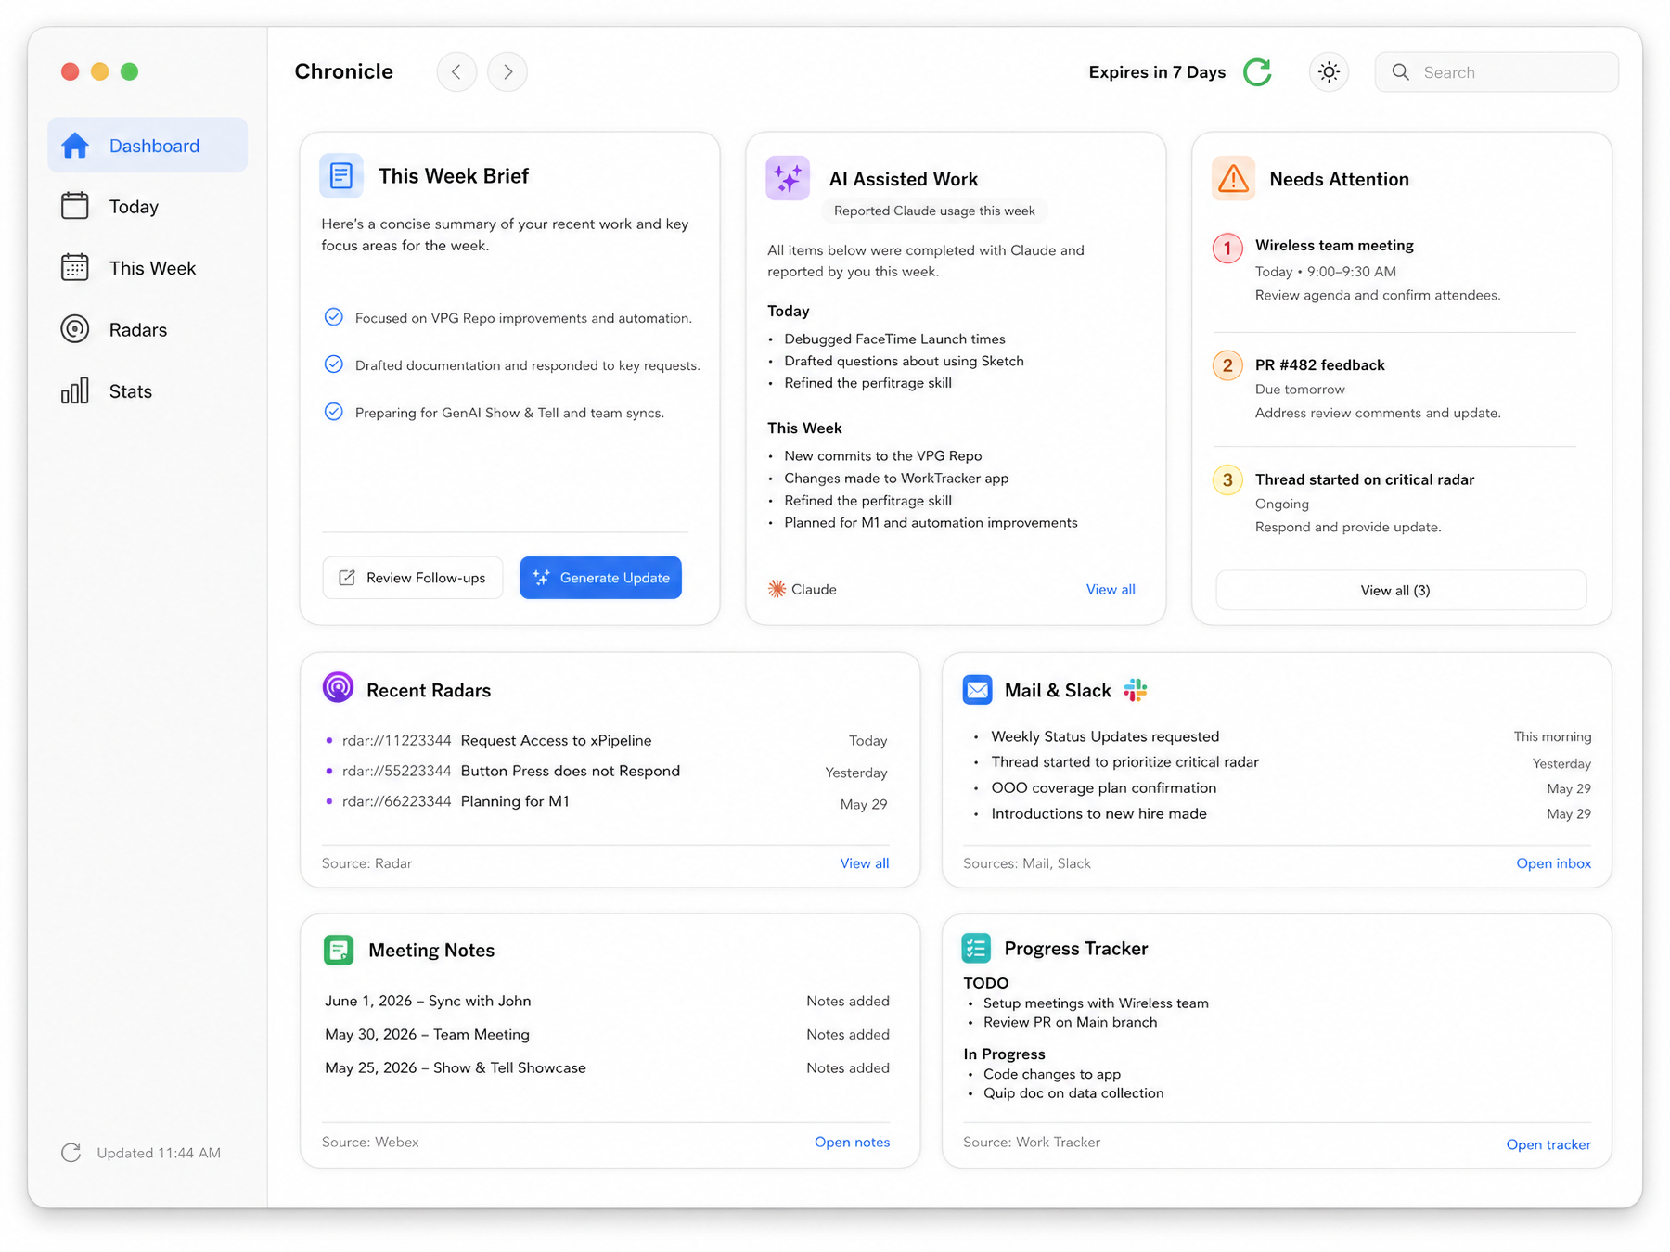
Task: Click the Reported Claude usage this week tag
Action: pos(934,211)
